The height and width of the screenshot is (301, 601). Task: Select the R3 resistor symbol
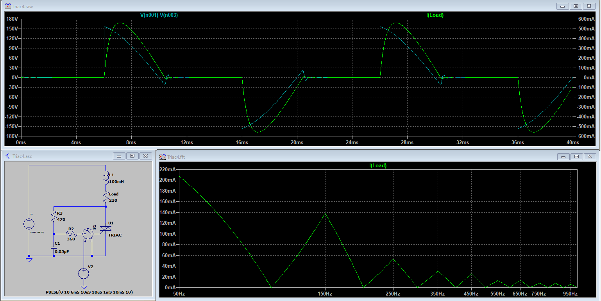[x=54, y=216]
